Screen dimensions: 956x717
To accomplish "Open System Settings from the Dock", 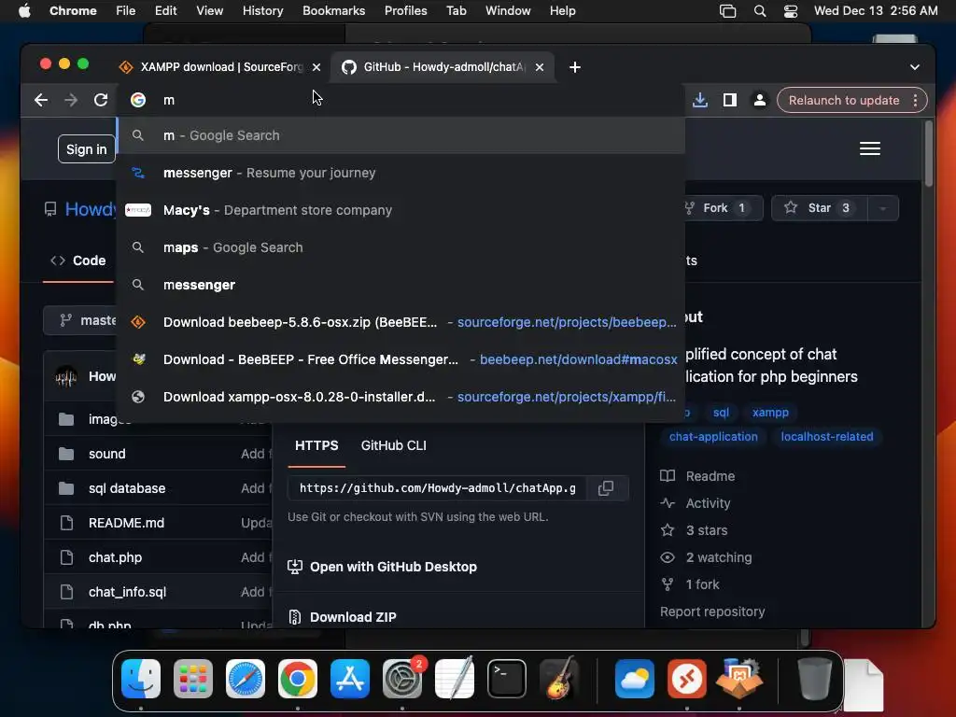I will coord(402,679).
